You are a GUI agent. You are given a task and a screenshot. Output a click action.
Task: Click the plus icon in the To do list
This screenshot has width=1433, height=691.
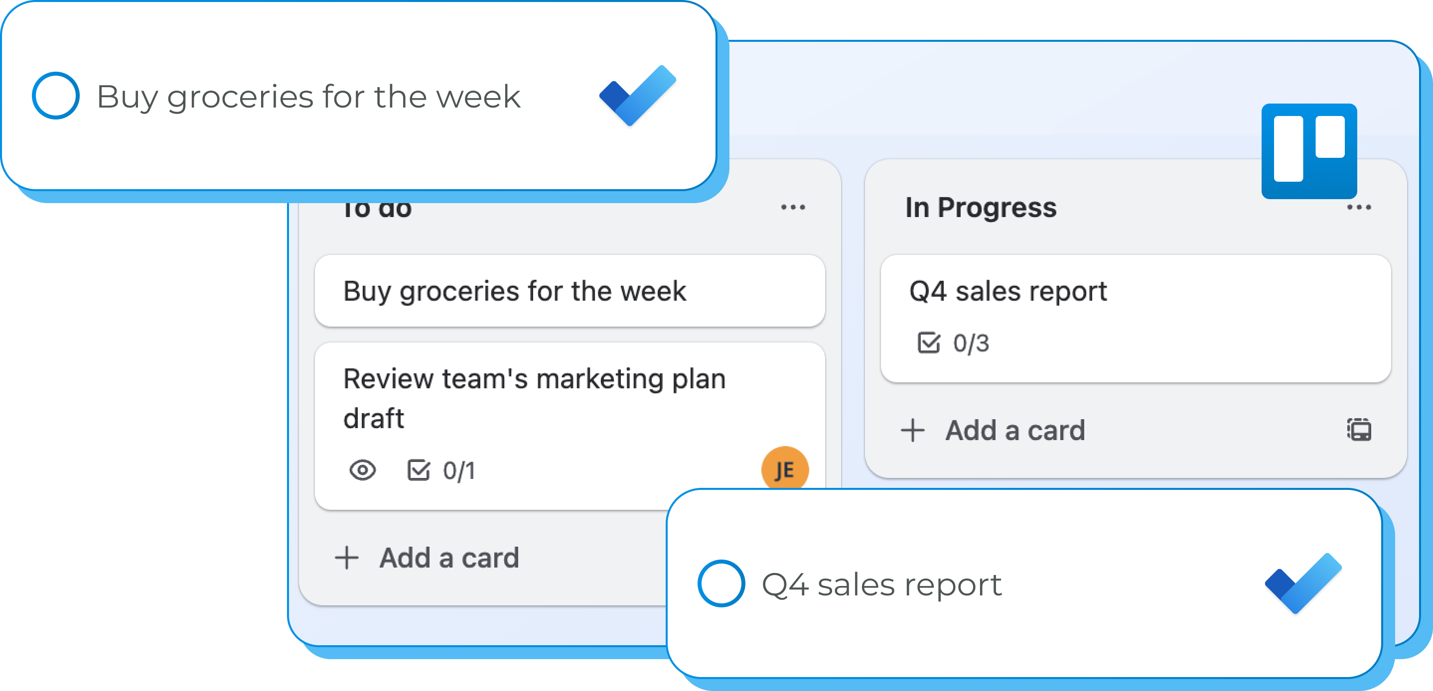[x=347, y=558]
